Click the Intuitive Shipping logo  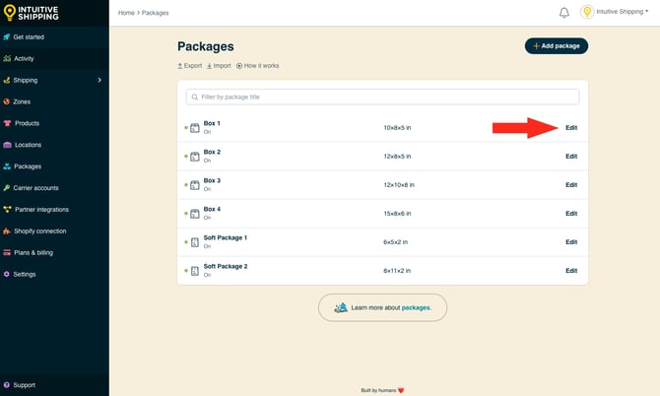31,13
